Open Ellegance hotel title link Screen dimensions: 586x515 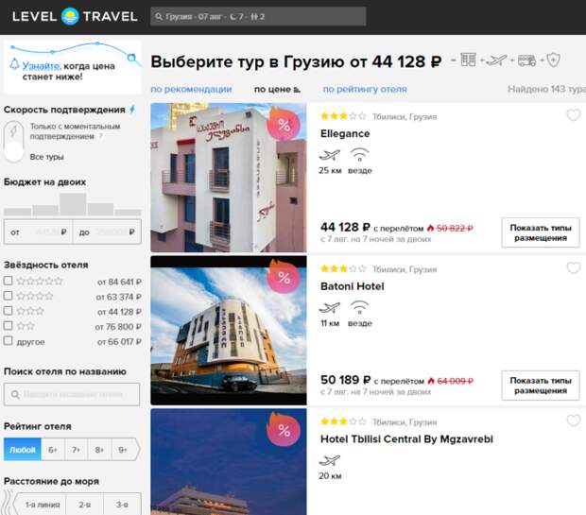(x=345, y=134)
